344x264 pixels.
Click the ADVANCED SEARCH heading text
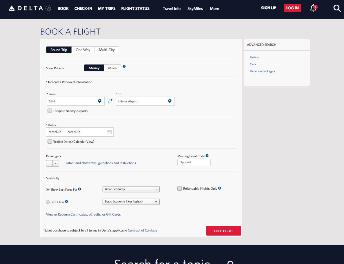tap(261, 45)
